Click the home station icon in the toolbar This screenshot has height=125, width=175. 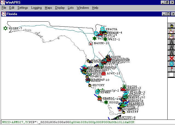click(x=171, y=26)
